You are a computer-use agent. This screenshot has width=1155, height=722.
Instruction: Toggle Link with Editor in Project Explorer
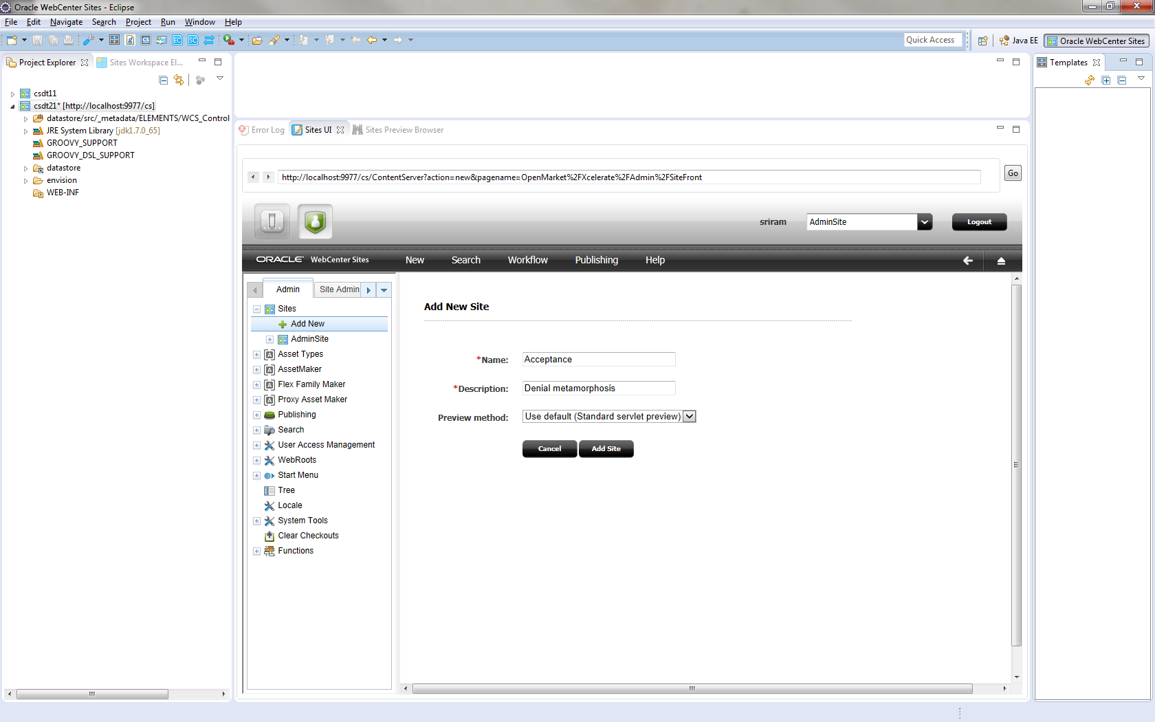tap(179, 80)
